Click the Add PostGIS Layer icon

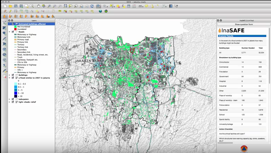(x=5, y=33)
